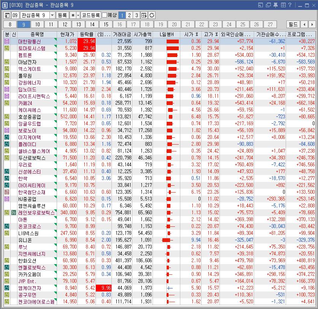318x309 pixels.
Task: Click the teal 신 badge for 이지케어텍
Action: [x=7, y=137]
